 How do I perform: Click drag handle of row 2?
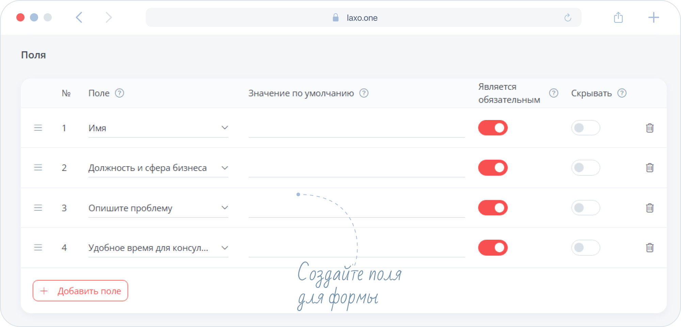coord(38,168)
